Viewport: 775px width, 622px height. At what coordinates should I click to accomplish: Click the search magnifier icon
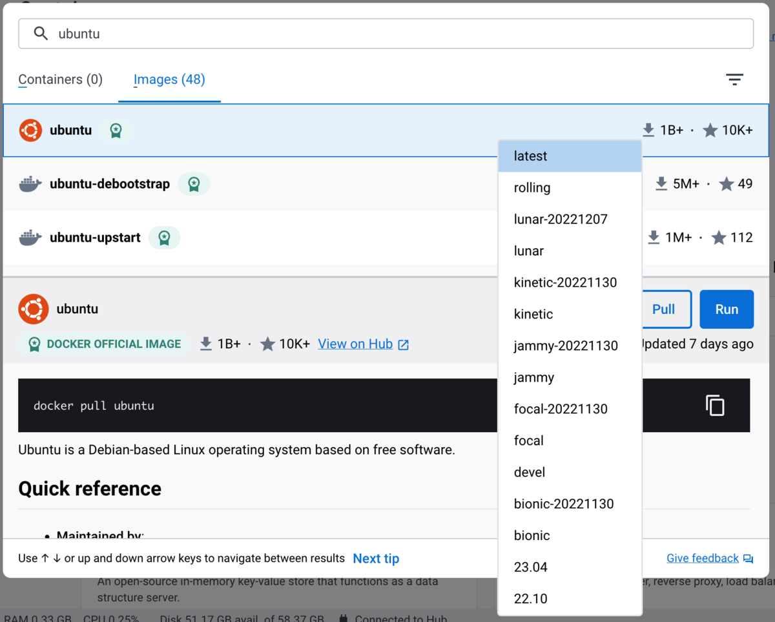coord(41,34)
